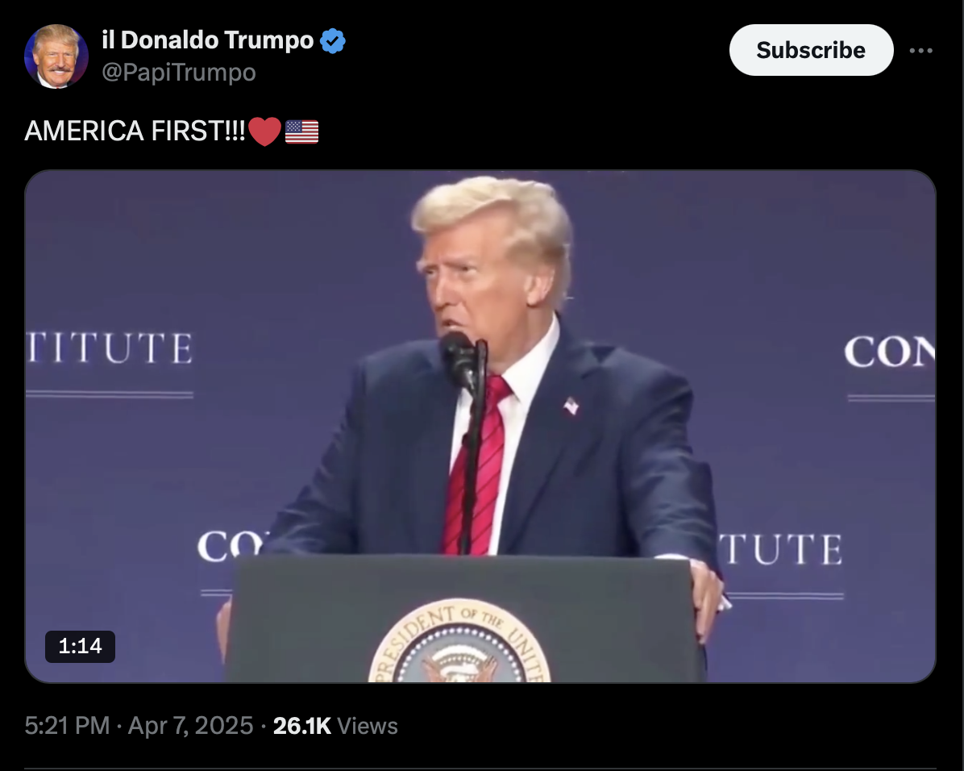Open the 5:21 PM timestamp link
This screenshot has width=964, height=771.
click(x=67, y=726)
